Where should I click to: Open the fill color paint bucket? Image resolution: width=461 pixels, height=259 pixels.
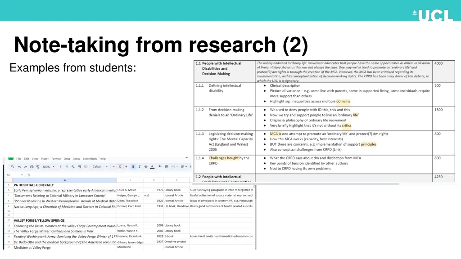point(160,166)
